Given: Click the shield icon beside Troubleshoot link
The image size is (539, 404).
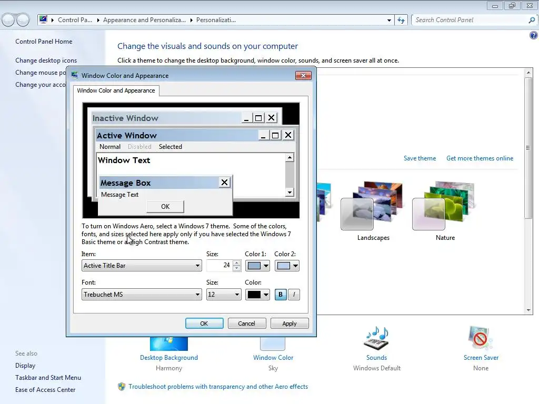Looking at the screenshot, I should tap(122, 387).
